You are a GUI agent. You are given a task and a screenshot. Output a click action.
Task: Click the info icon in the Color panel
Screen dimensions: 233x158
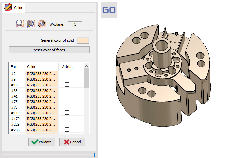20,23
